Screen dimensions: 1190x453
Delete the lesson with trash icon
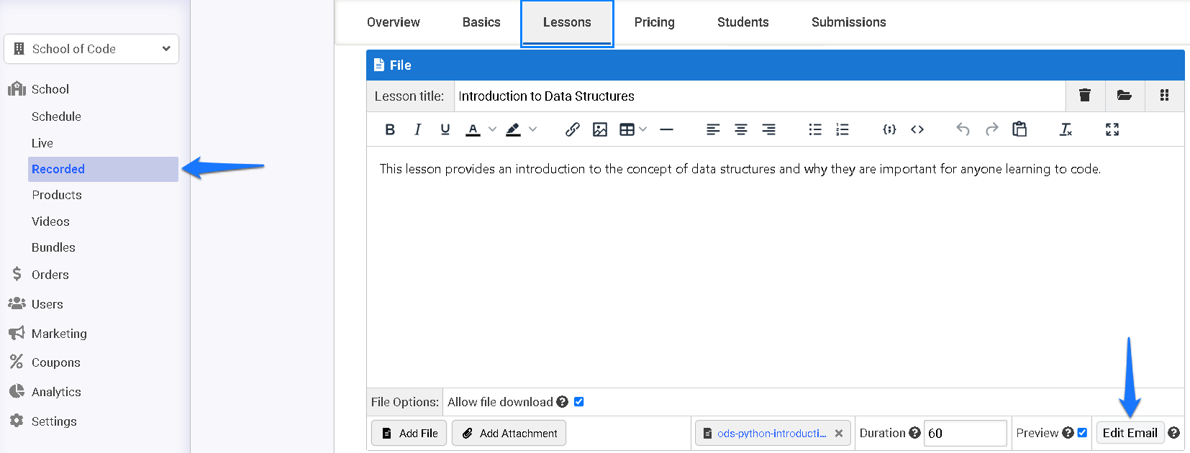click(x=1085, y=96)
